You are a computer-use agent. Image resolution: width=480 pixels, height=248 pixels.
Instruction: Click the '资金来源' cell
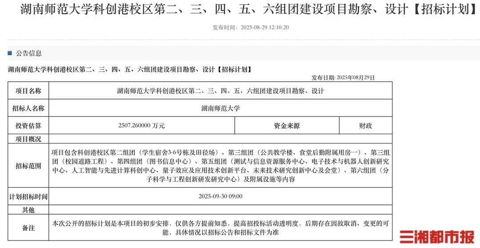pos(287,125)
